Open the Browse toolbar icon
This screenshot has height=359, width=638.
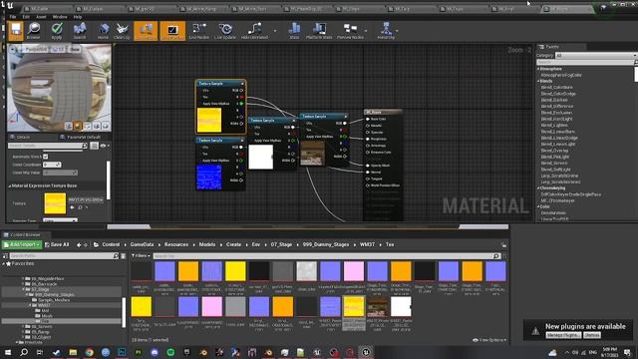click(x=34, y=31)
